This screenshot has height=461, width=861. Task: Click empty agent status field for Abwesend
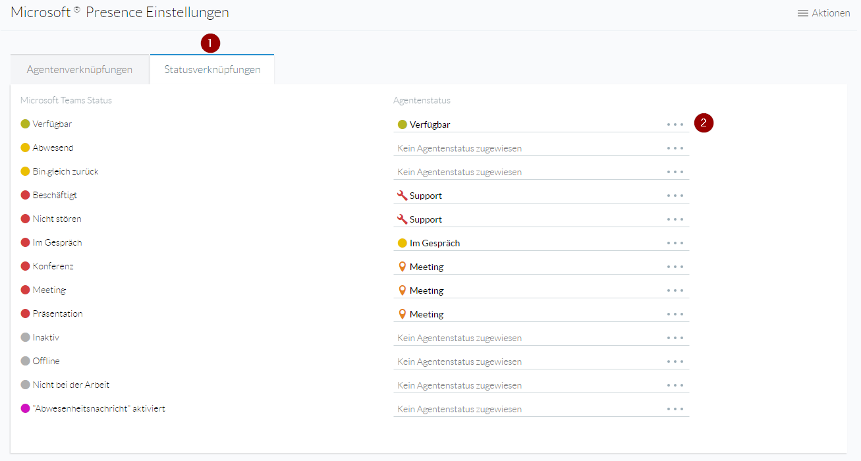click(x=542, y=148)
